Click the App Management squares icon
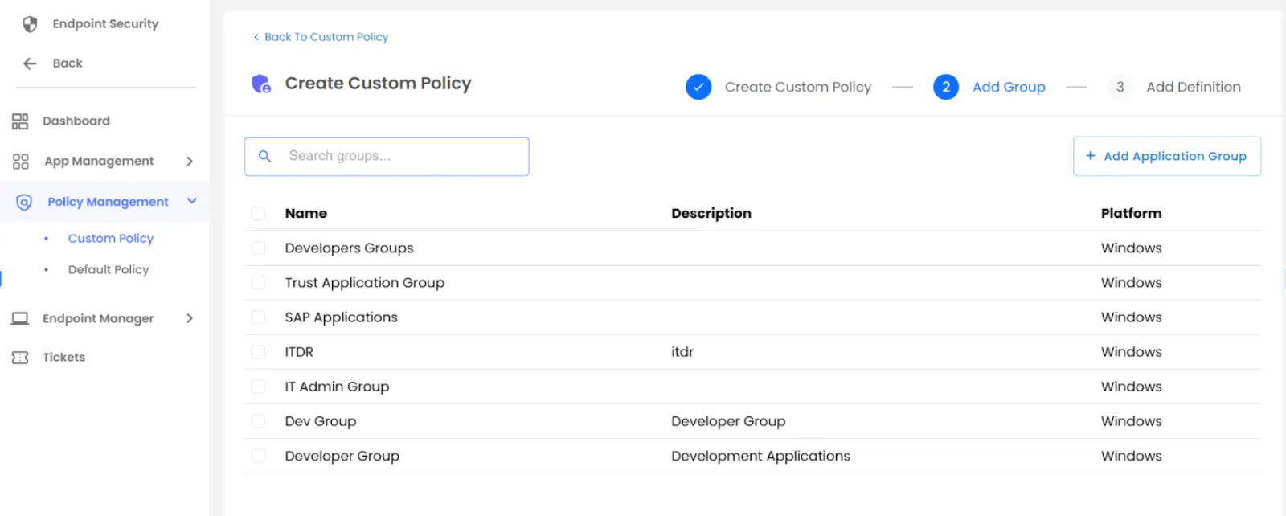Viewport: 1286px width, 516px height. tap(21, 162)
